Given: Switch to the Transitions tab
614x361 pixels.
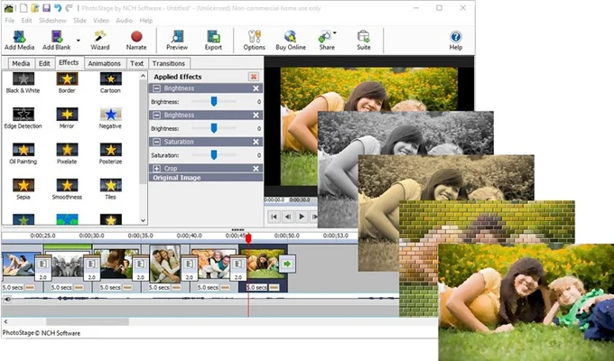Looking at the screenshot, I should click(x=169, y=63).
